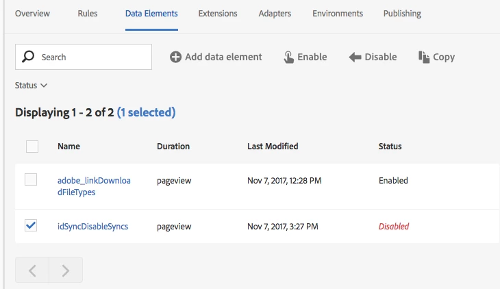Click the Disable arrow icon
Screen dimensions: 500x289
(x=355, y=57)
